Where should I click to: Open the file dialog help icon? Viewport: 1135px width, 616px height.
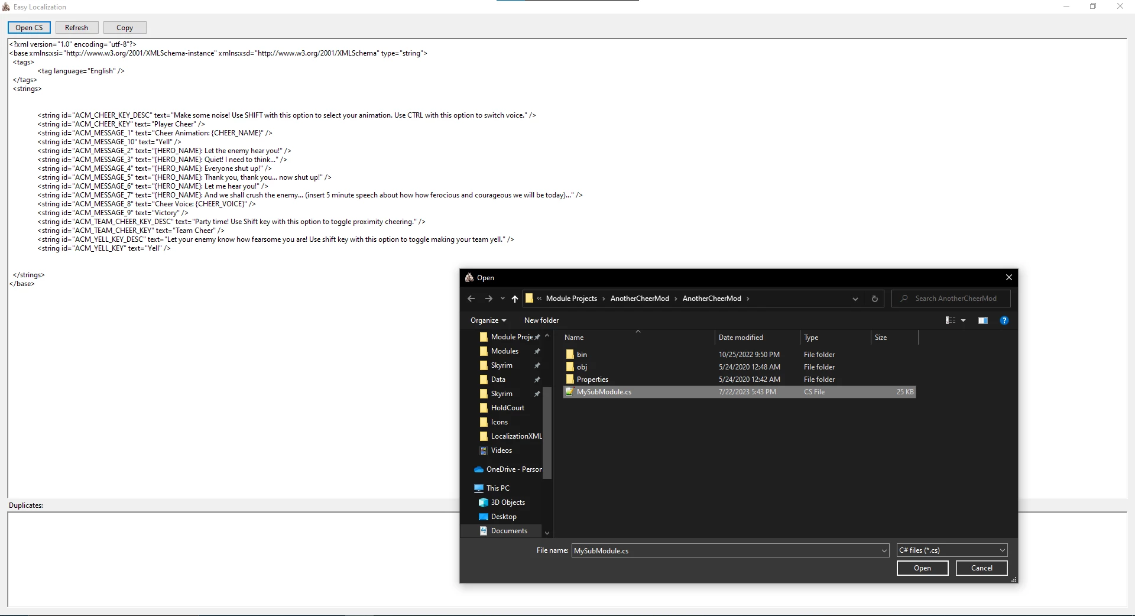point(1004,320)
